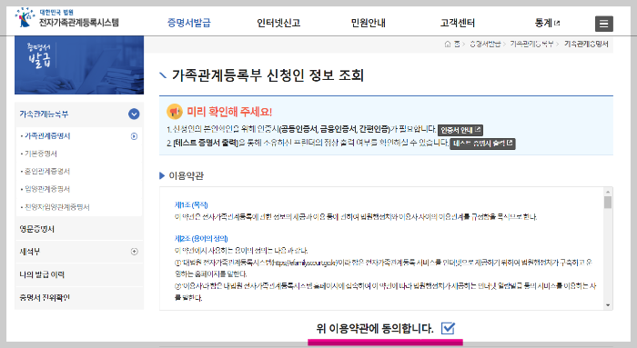Image resolution: width=637 pixels, height=348 pixels.
Task: Expand the 제적부 plus icon
Action: [134, 252]
